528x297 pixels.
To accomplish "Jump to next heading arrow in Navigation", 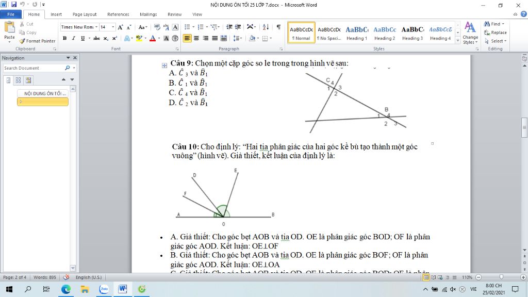I will [x=72, y=79].
